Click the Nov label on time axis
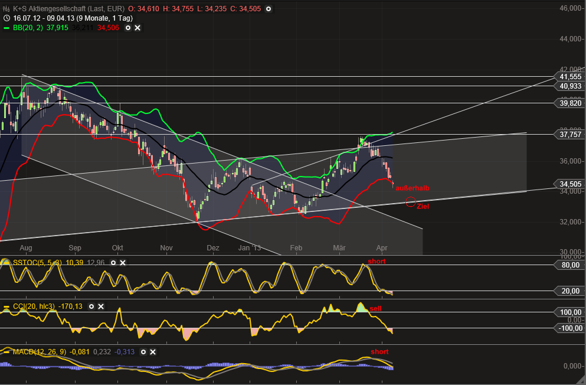The width and height of the screenshot is (586, 385). point(166,248)
